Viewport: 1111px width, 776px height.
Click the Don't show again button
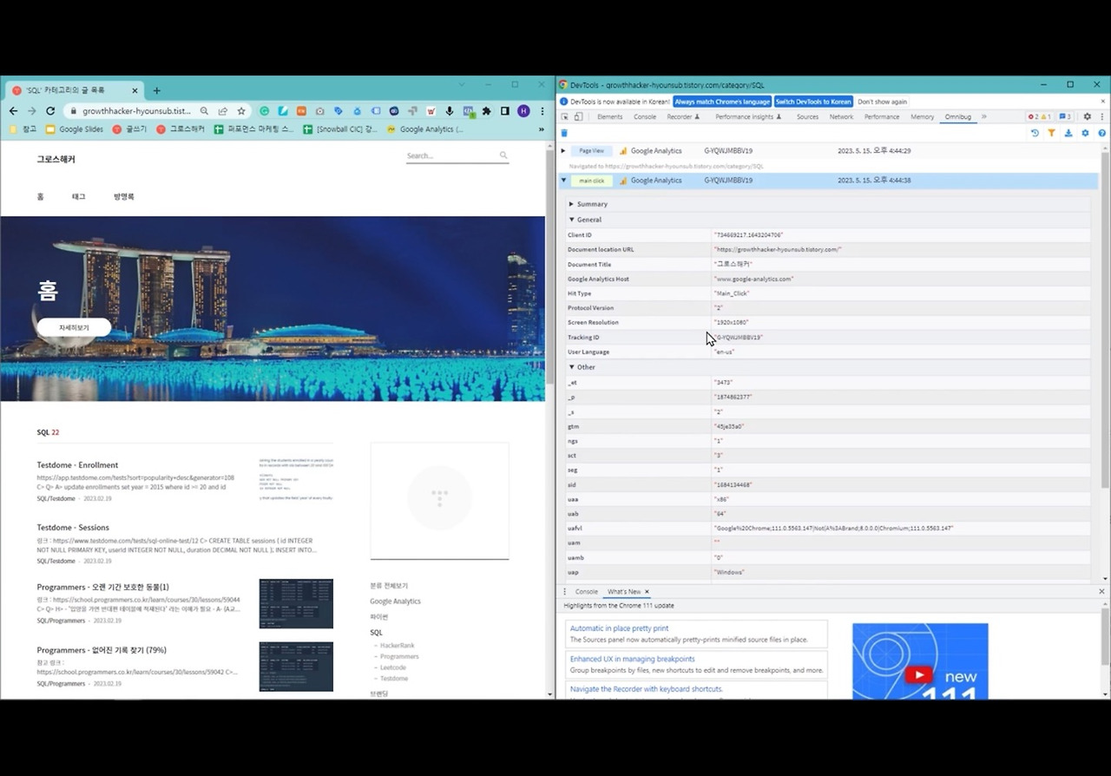pos(883,102)
